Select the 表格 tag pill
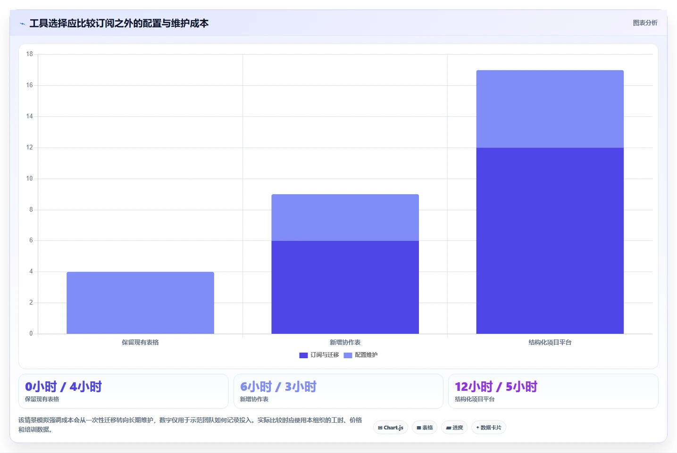 tap(425, 428)
